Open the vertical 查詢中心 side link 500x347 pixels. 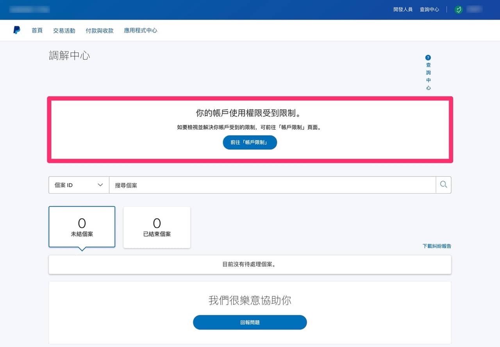pyautogui.click(x=429, y=77)
